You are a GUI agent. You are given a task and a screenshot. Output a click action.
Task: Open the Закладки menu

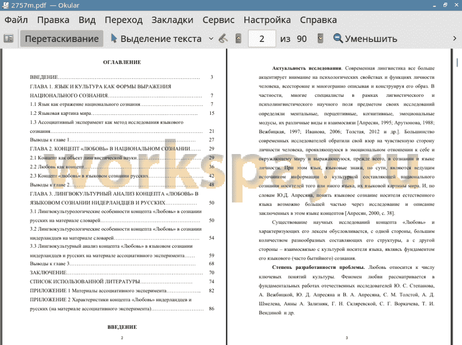[x=172, y=20]
